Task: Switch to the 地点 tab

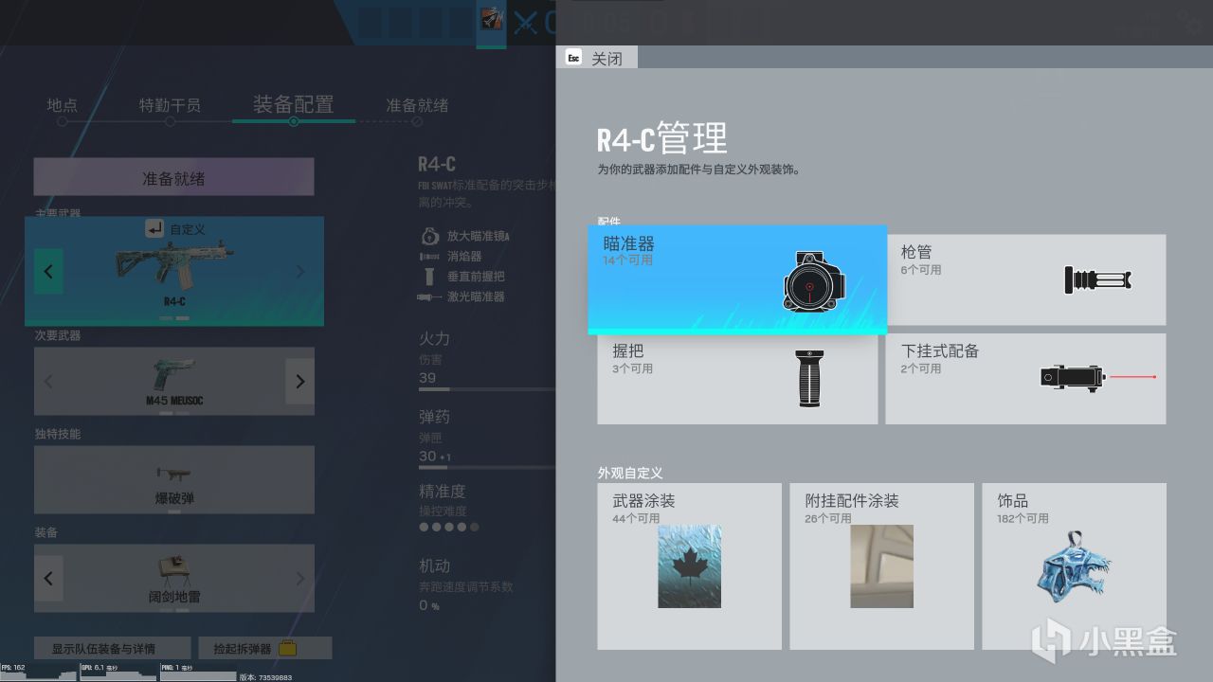Action: 63,105
